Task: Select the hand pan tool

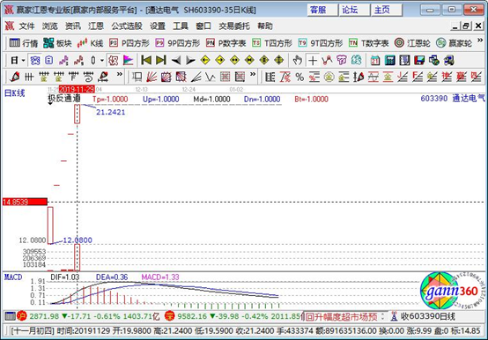Action: [297, 60]
